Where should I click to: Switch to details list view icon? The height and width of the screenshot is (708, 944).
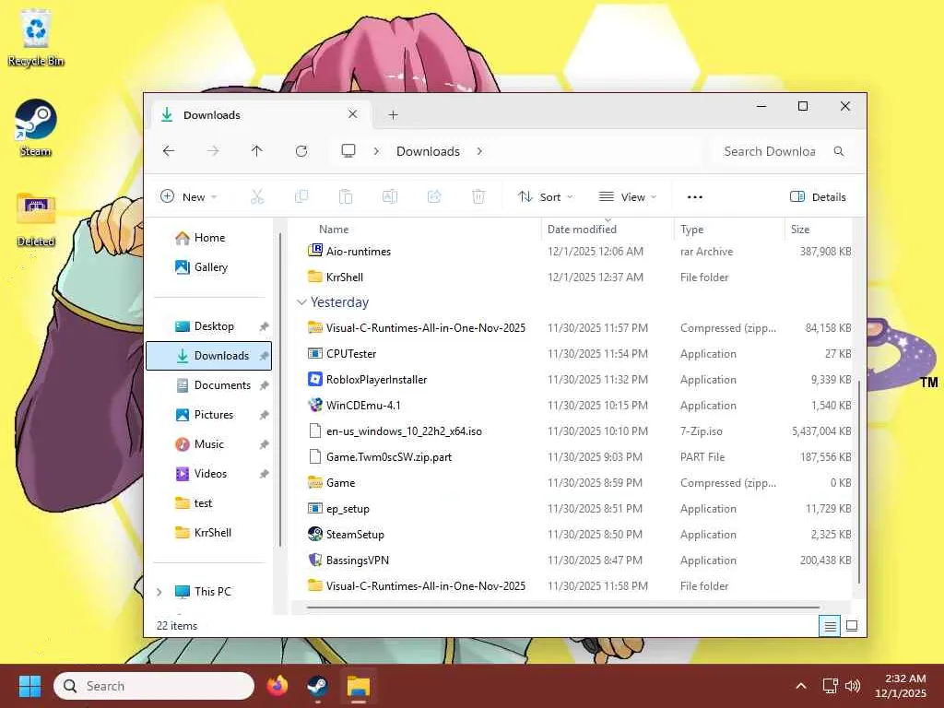pyautogui.click(x=830, y=626)
